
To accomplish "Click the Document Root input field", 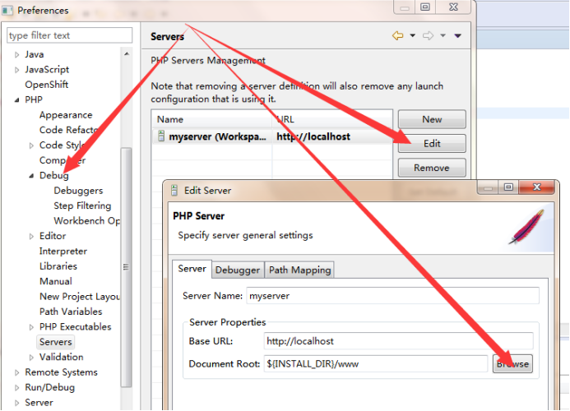I will coord(376,364).
